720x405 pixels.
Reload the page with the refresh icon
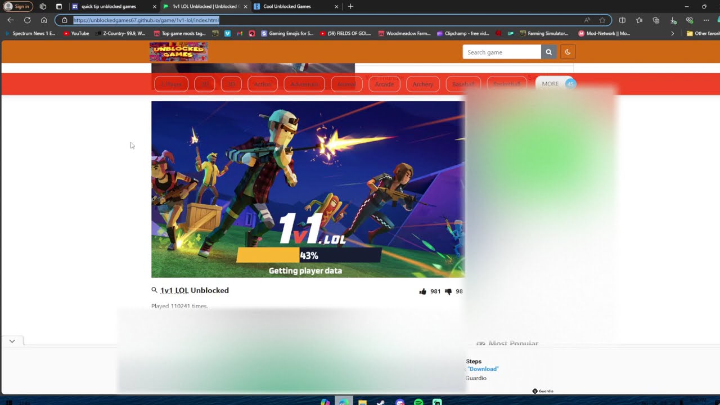tap(27, 20)
